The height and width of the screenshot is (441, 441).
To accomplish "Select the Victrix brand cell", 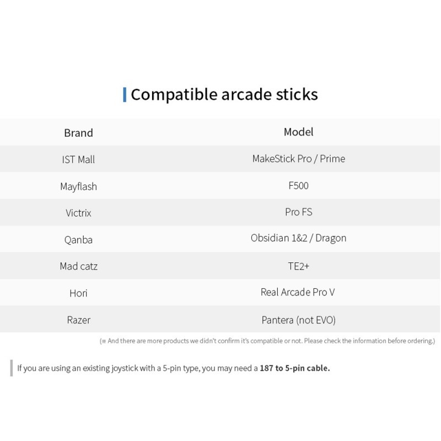I will coord(78,213).
